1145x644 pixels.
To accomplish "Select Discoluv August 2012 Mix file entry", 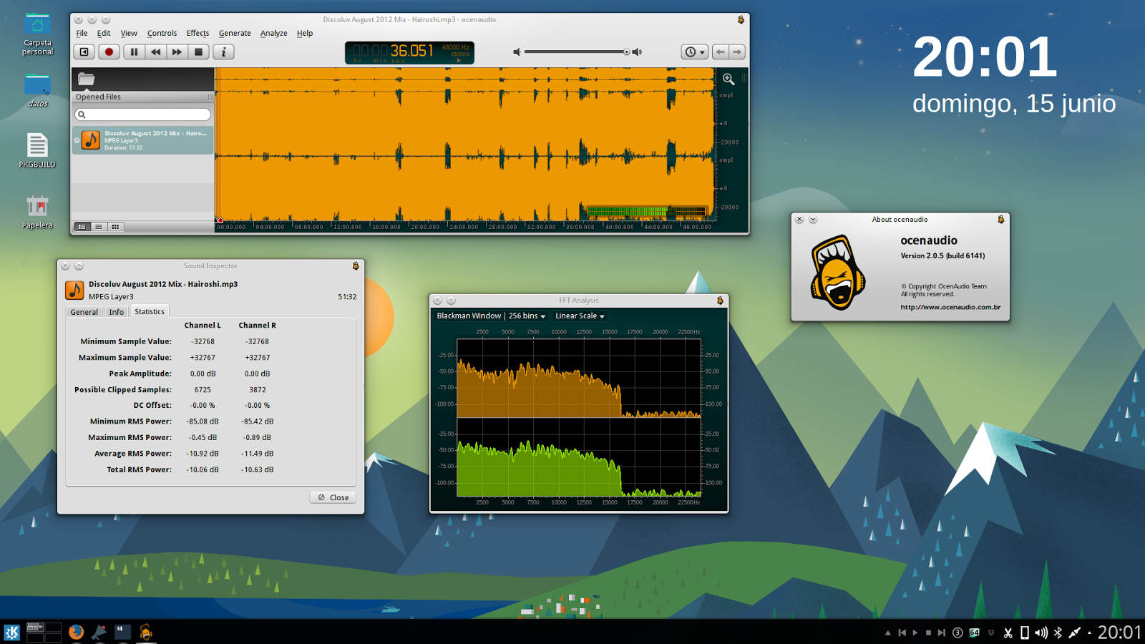I will click(x=142, y=140).
